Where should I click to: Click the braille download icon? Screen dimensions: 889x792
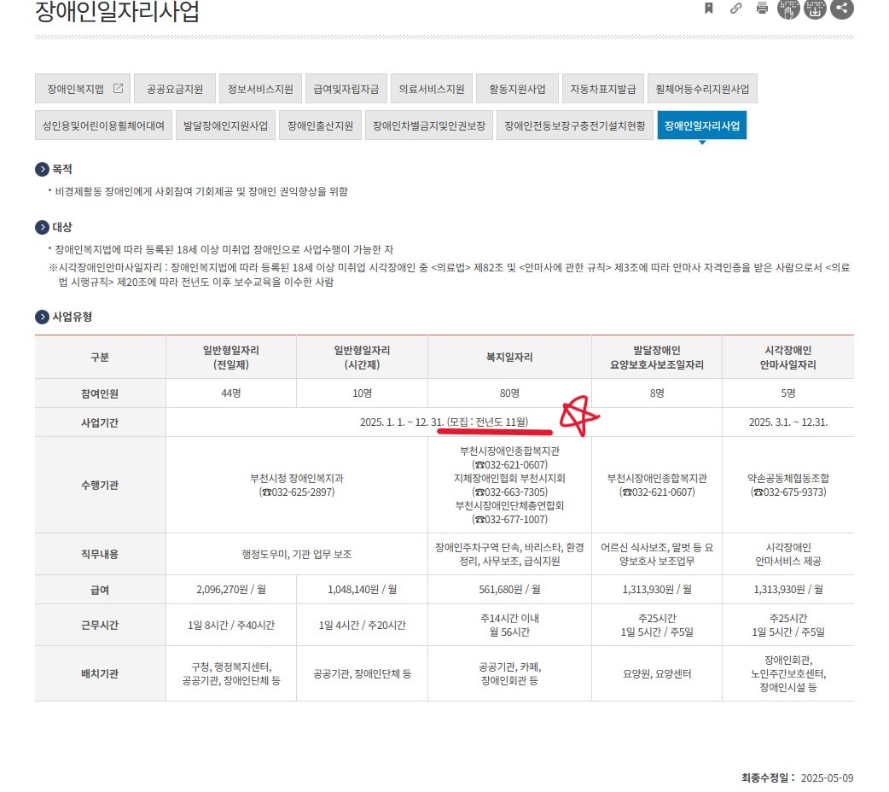[815, 9]
